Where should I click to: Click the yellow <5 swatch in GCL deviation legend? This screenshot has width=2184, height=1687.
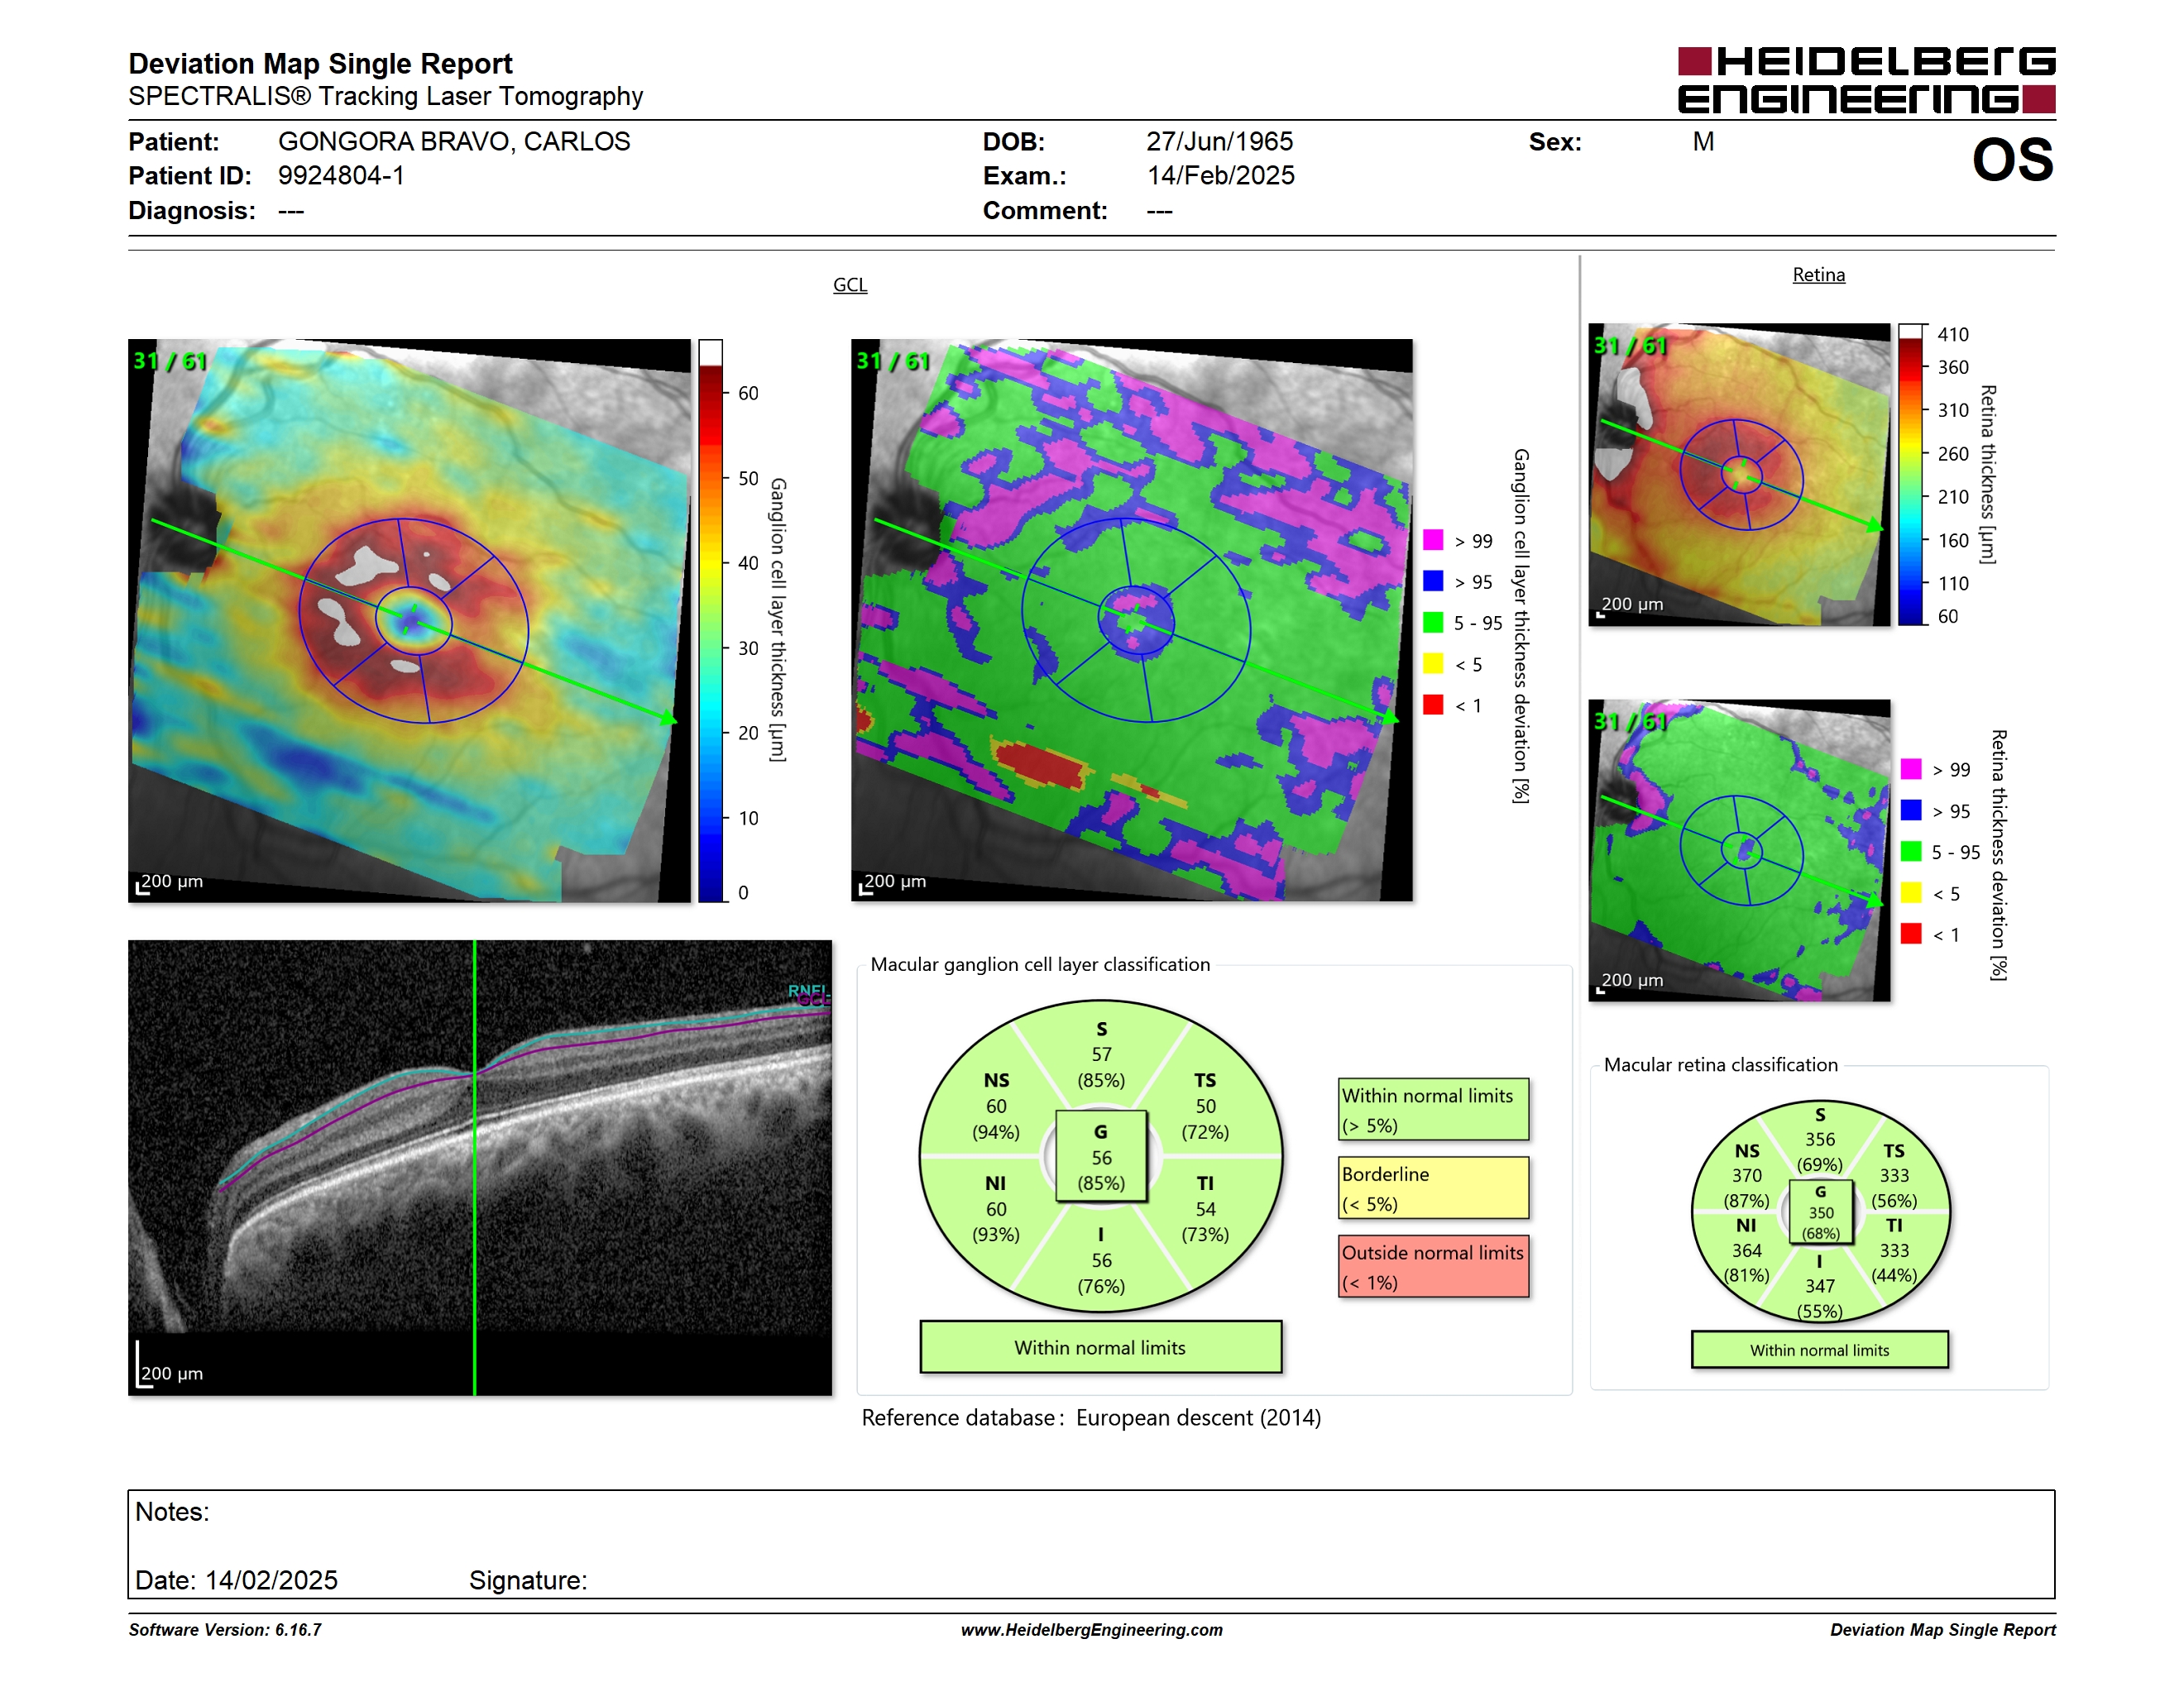click(x=1433, y=663)
